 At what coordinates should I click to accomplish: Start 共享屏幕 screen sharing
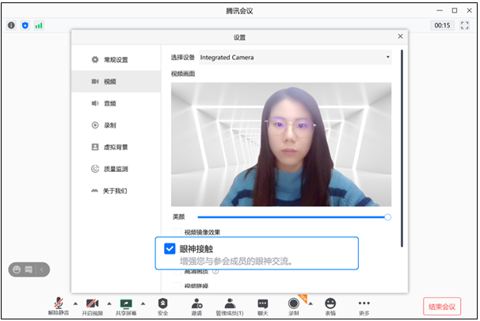tap(126, 304)
